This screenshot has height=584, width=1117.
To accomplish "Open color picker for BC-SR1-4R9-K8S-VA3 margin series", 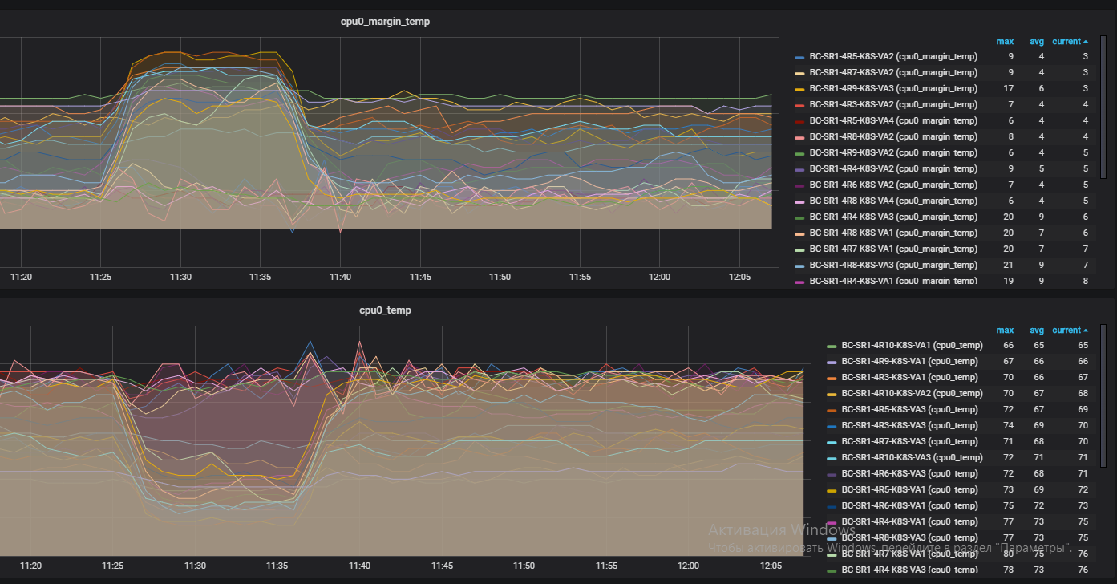I will click(x=799, y=89).
